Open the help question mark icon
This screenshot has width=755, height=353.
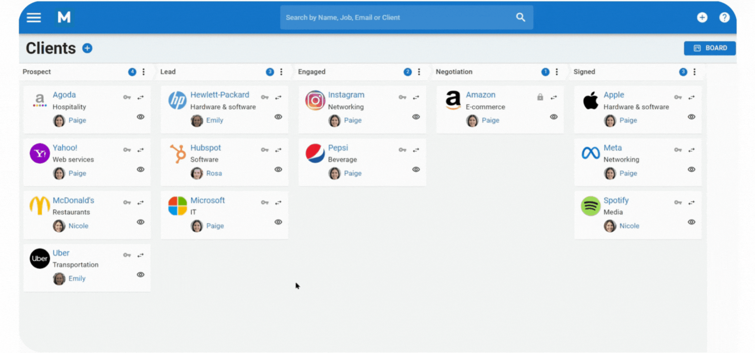click(x=724, y=17)
